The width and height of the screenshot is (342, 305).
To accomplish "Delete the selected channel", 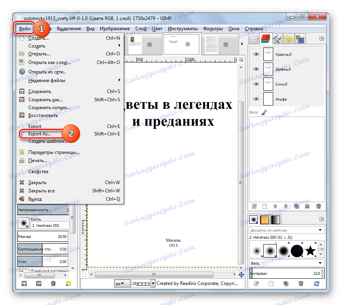I will coord(318,206).
